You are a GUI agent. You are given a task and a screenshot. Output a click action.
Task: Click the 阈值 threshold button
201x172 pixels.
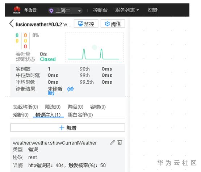point(113,24)
